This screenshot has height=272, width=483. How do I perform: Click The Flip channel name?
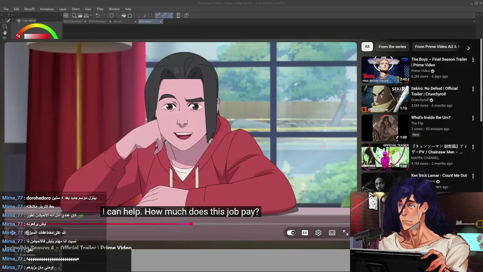(417, 123)
